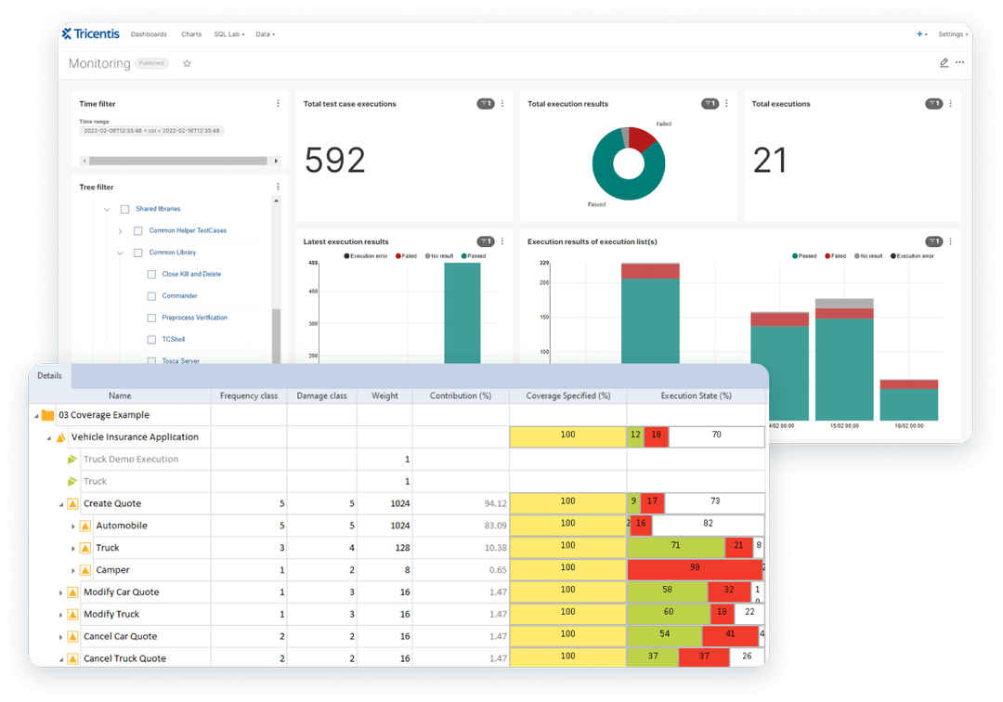This screenshot has height=702, width=1003.
Task: Open the Data menu
Action: (265, 34)
